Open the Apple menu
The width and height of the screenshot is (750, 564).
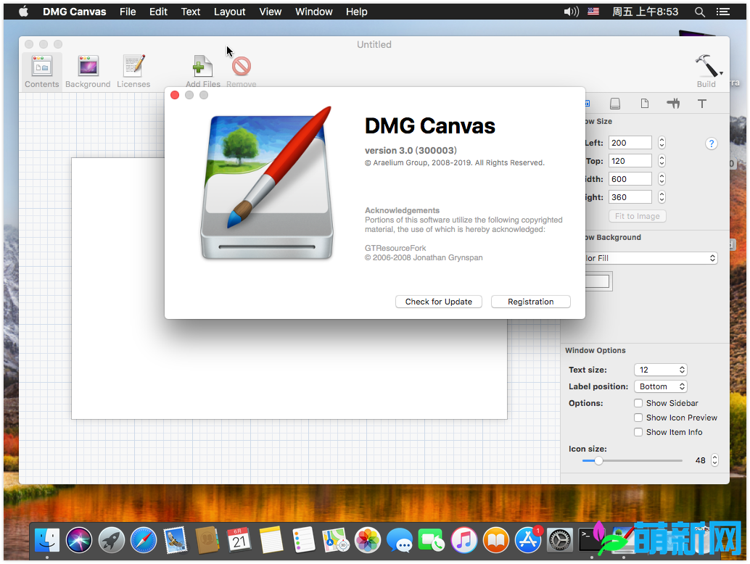pos(23,12)
